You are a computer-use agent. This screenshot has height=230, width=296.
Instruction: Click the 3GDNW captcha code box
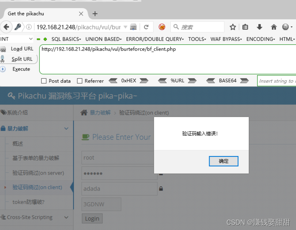click(101, 204)
